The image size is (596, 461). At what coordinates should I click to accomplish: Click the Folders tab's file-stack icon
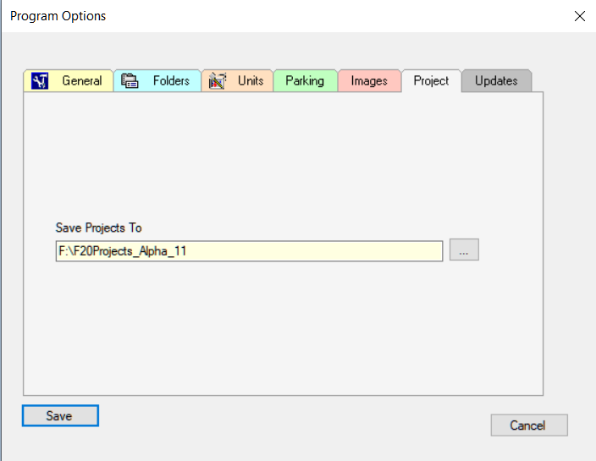(x=130, y=81)
